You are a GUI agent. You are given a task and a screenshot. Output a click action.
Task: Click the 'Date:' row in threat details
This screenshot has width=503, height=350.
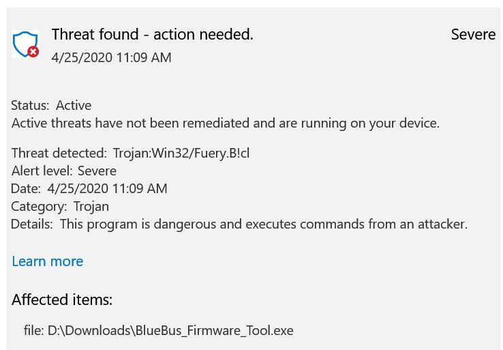click(x=89, y=188)
